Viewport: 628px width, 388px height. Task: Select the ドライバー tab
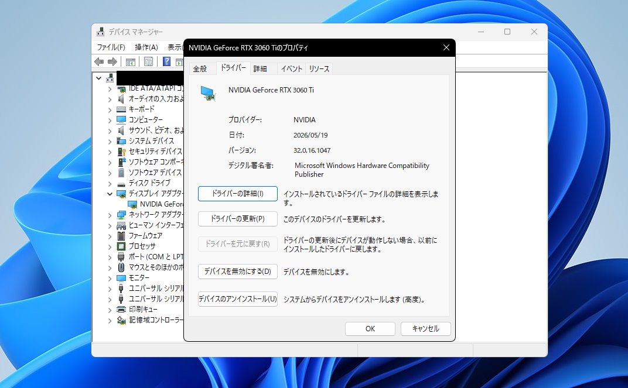click(233, 68)
